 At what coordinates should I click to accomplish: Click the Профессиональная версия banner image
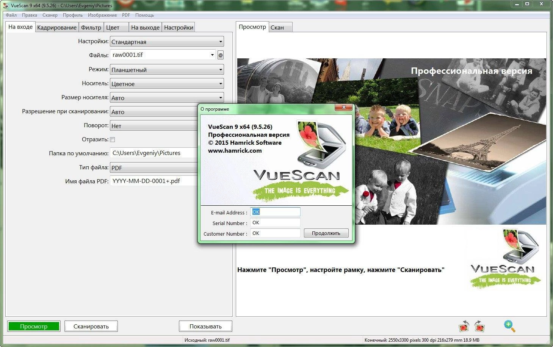coord(392,141)
